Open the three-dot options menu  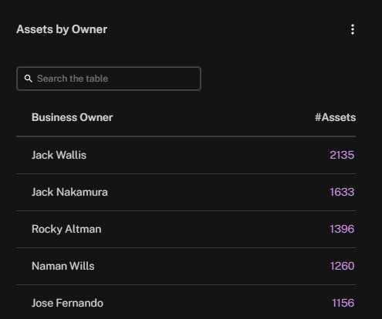[x=353, y=29]
